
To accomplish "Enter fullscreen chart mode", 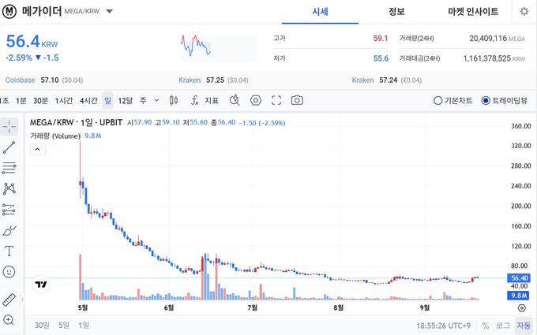I will click(276, 101).
